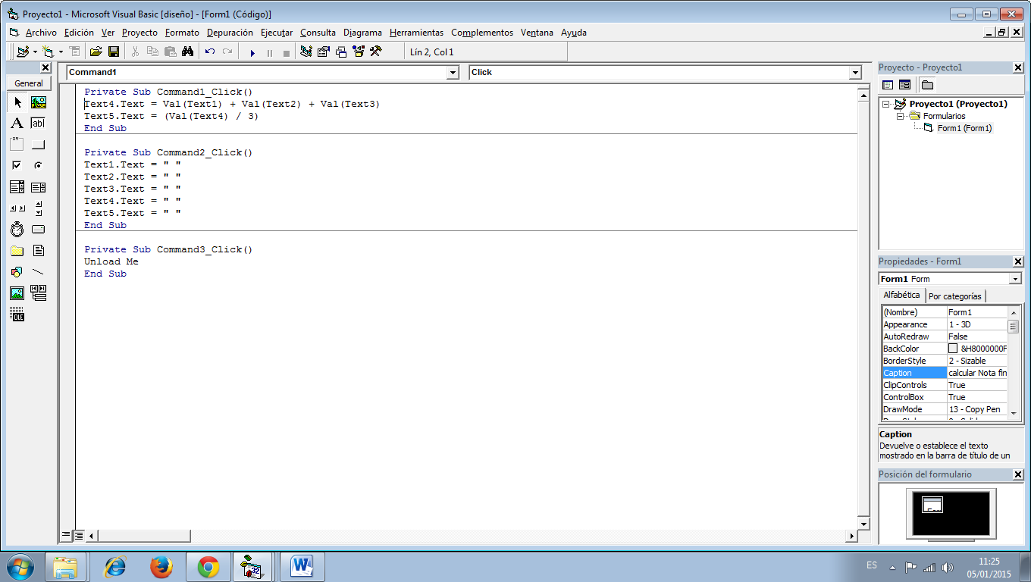
Task: Open the Command1 object dropdown
Action: click(x=453, y=72)
